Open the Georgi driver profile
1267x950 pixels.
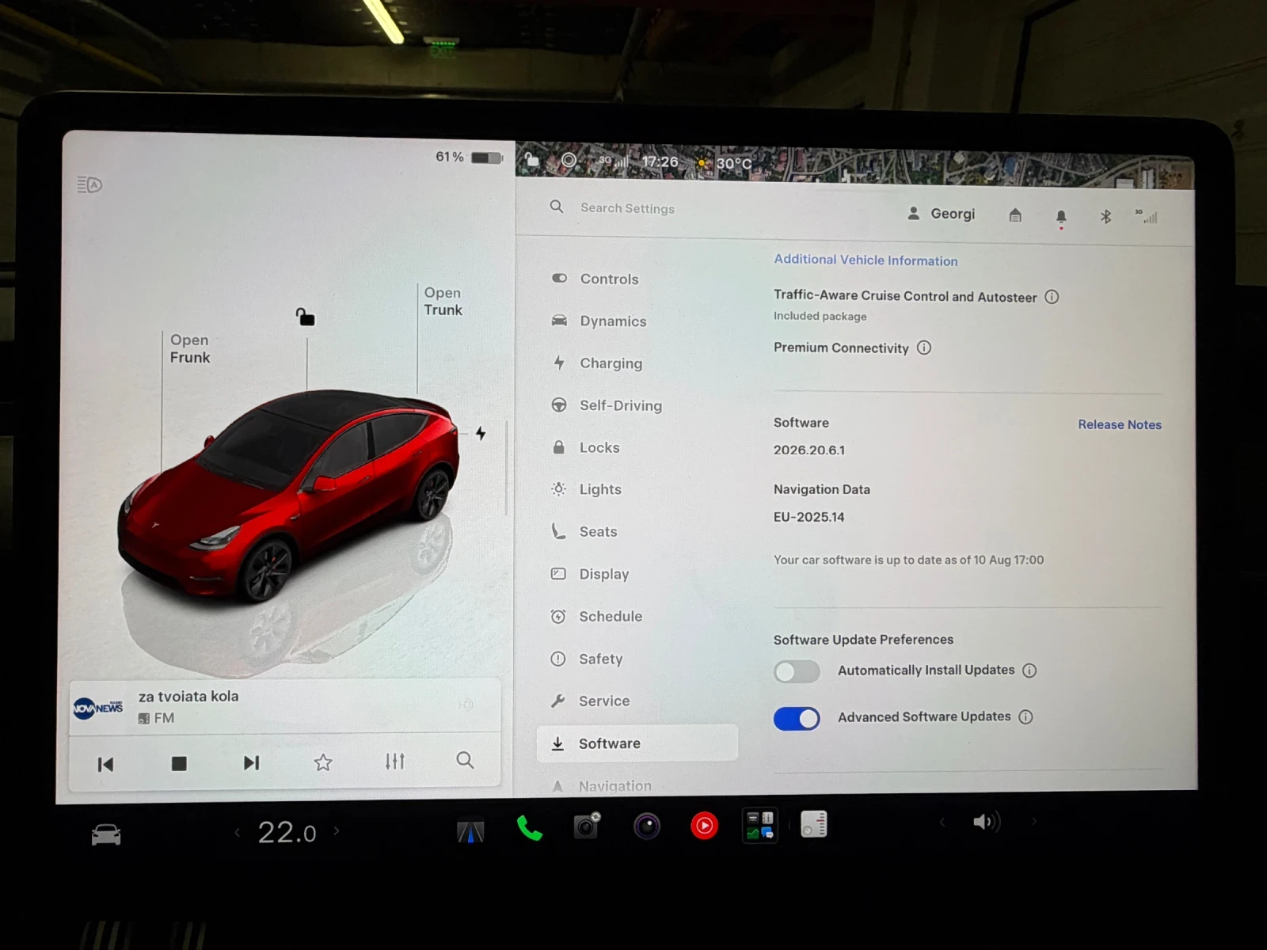(x=941, y=214)
